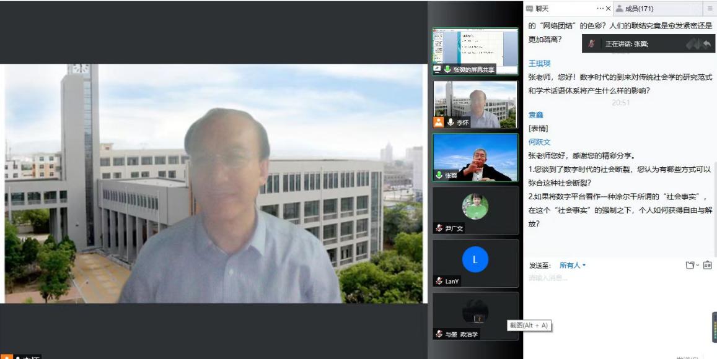Click sender name 何跃文 in chat
The height and width of the screenshot is (359, 717).
click(x=539, y=142)
